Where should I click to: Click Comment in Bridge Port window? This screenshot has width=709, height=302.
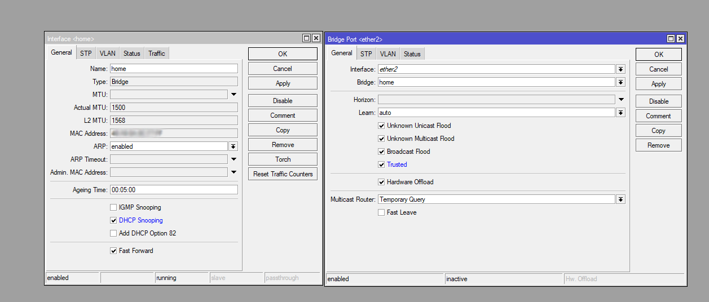point(659,116)
